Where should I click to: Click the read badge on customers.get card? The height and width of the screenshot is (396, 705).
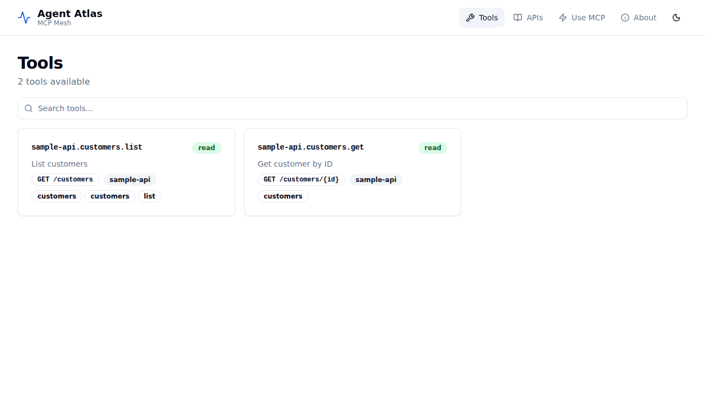pyautogui.click(x=432, y=147)
